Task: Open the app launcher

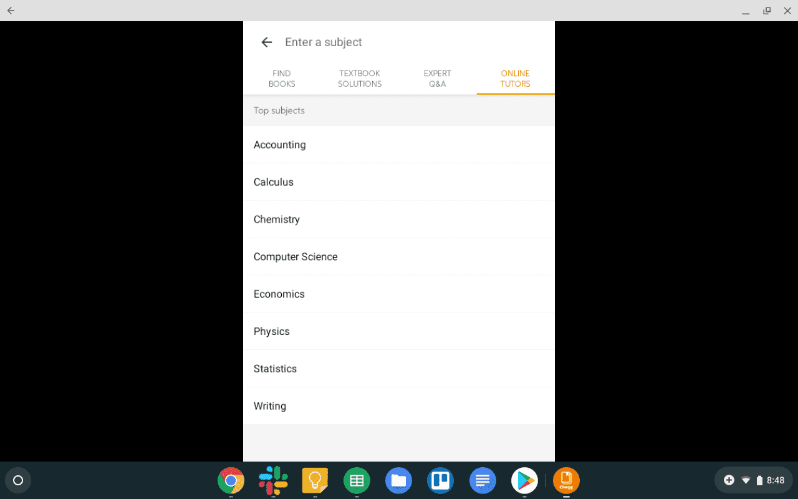Action: 17,480
